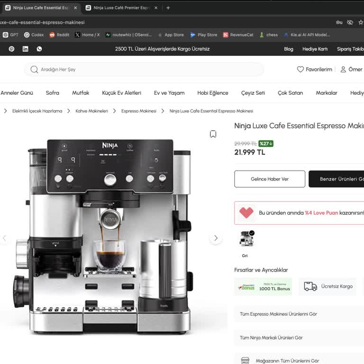Go to Espresso Makinesi breadcrumb
364x364 pixels.
click(139, 111)
